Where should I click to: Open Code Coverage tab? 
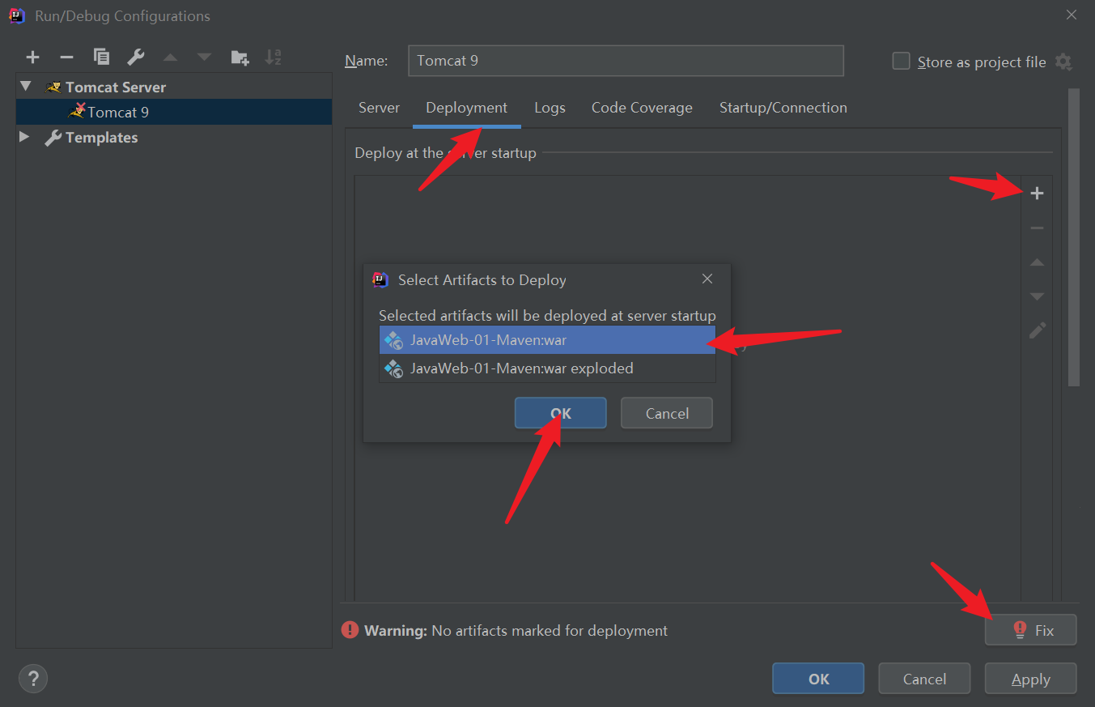(642, 108)
